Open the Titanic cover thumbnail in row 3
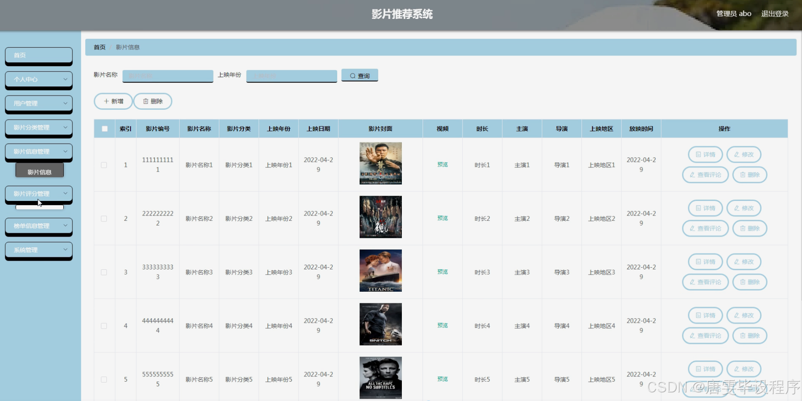The height and width of the screenshot is (401, 802). [x=381, y=271]
